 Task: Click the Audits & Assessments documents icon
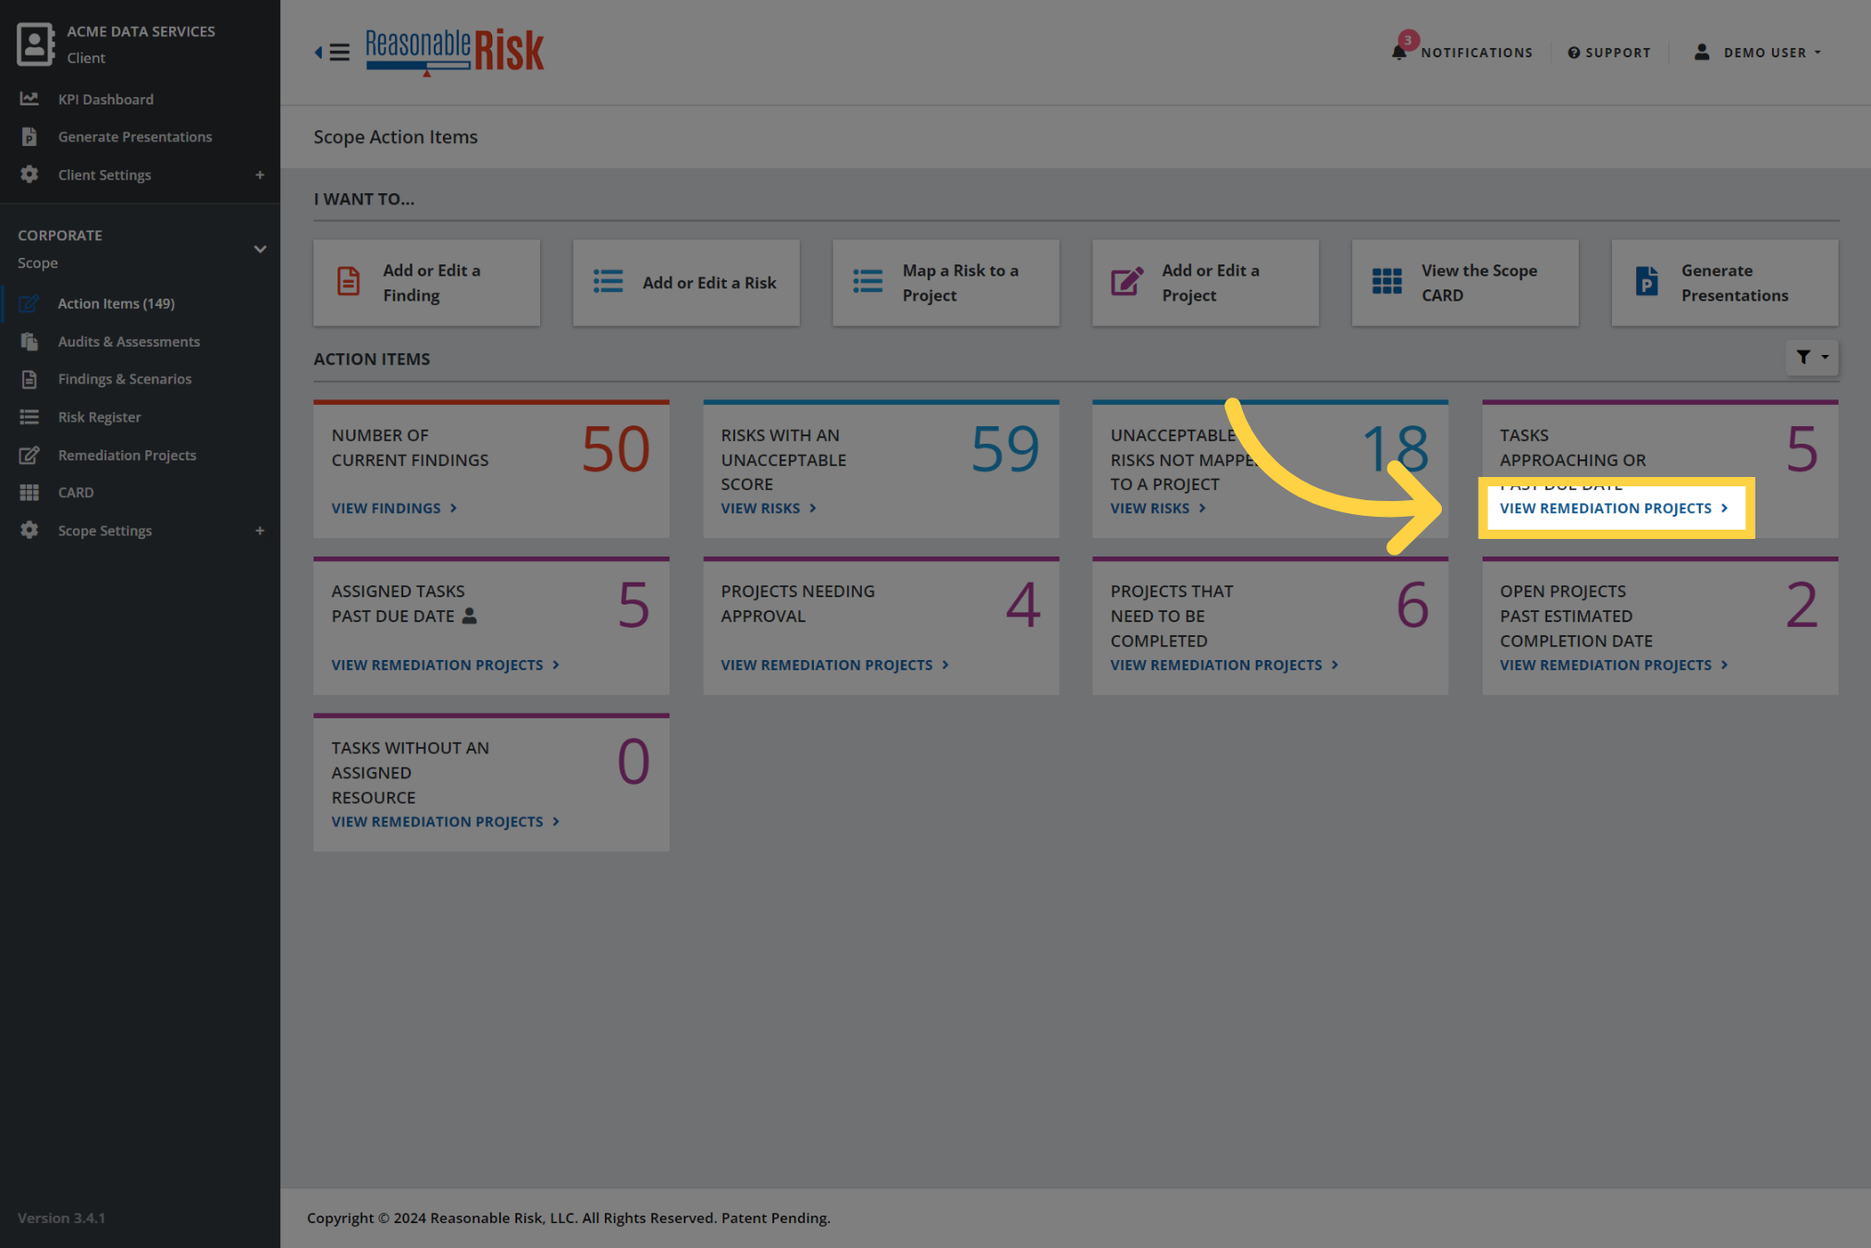[x=30, y=341]
